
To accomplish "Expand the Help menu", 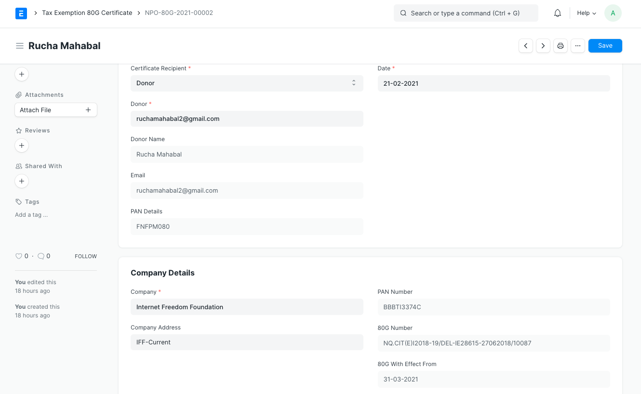I will pyautogui.click(x=587, y=13).
